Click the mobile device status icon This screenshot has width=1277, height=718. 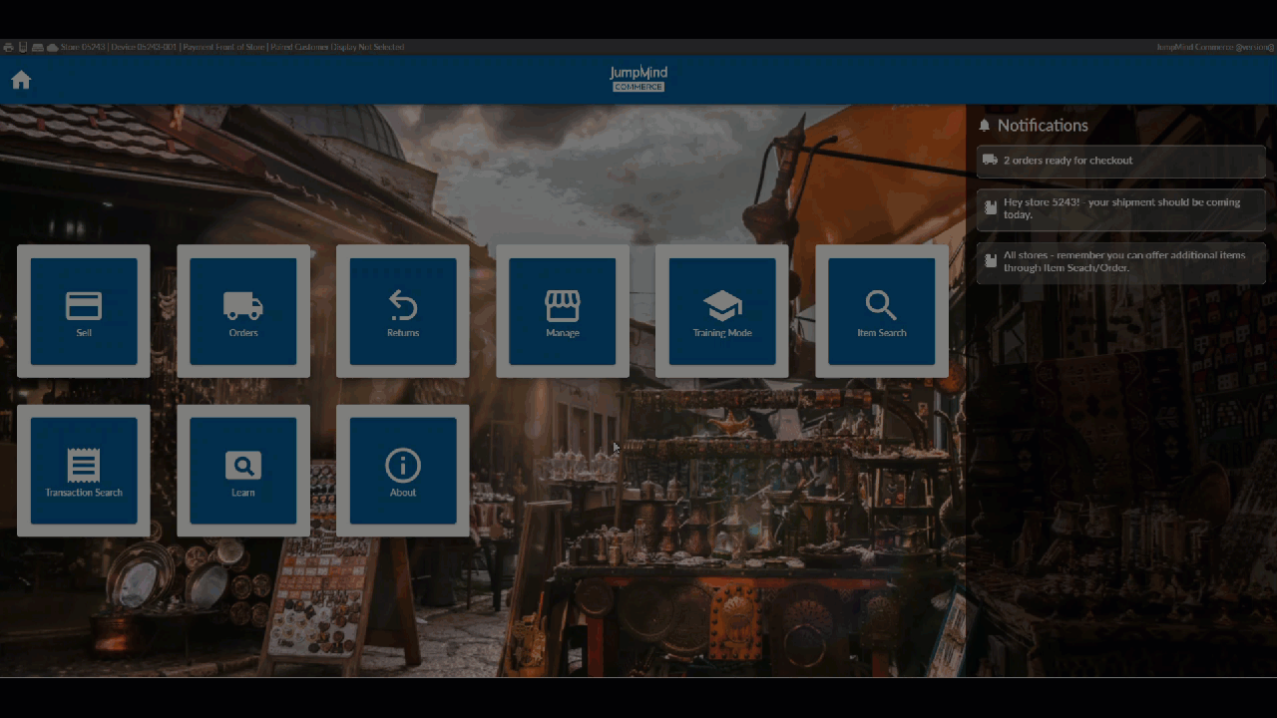tap(23, 47)
